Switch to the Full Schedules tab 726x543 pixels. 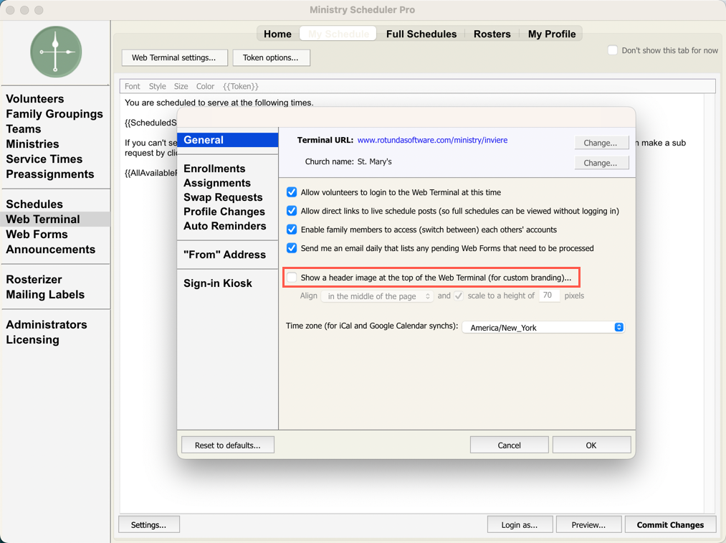(421, 34)
